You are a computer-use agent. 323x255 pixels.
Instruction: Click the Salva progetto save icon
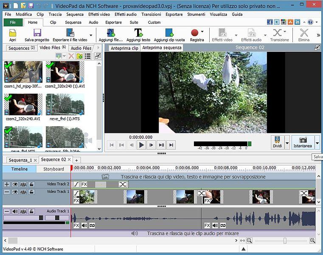pos(37,33)
